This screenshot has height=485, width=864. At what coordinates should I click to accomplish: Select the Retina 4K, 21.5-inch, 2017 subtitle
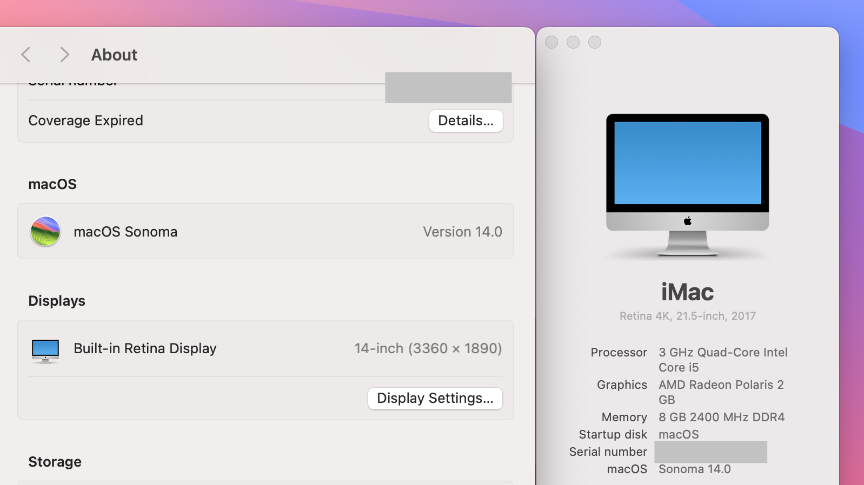click(687, 316)
